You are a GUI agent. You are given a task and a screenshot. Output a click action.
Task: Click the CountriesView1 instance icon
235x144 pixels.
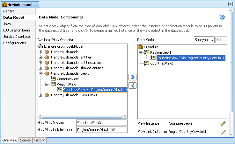pos(146,63)
